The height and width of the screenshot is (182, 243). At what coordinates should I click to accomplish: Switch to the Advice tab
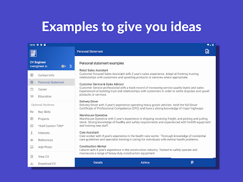(145, 163)
